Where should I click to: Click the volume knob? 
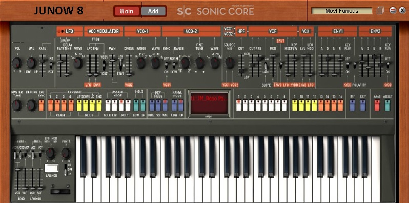pyautogui.click(x=17, y=63)
